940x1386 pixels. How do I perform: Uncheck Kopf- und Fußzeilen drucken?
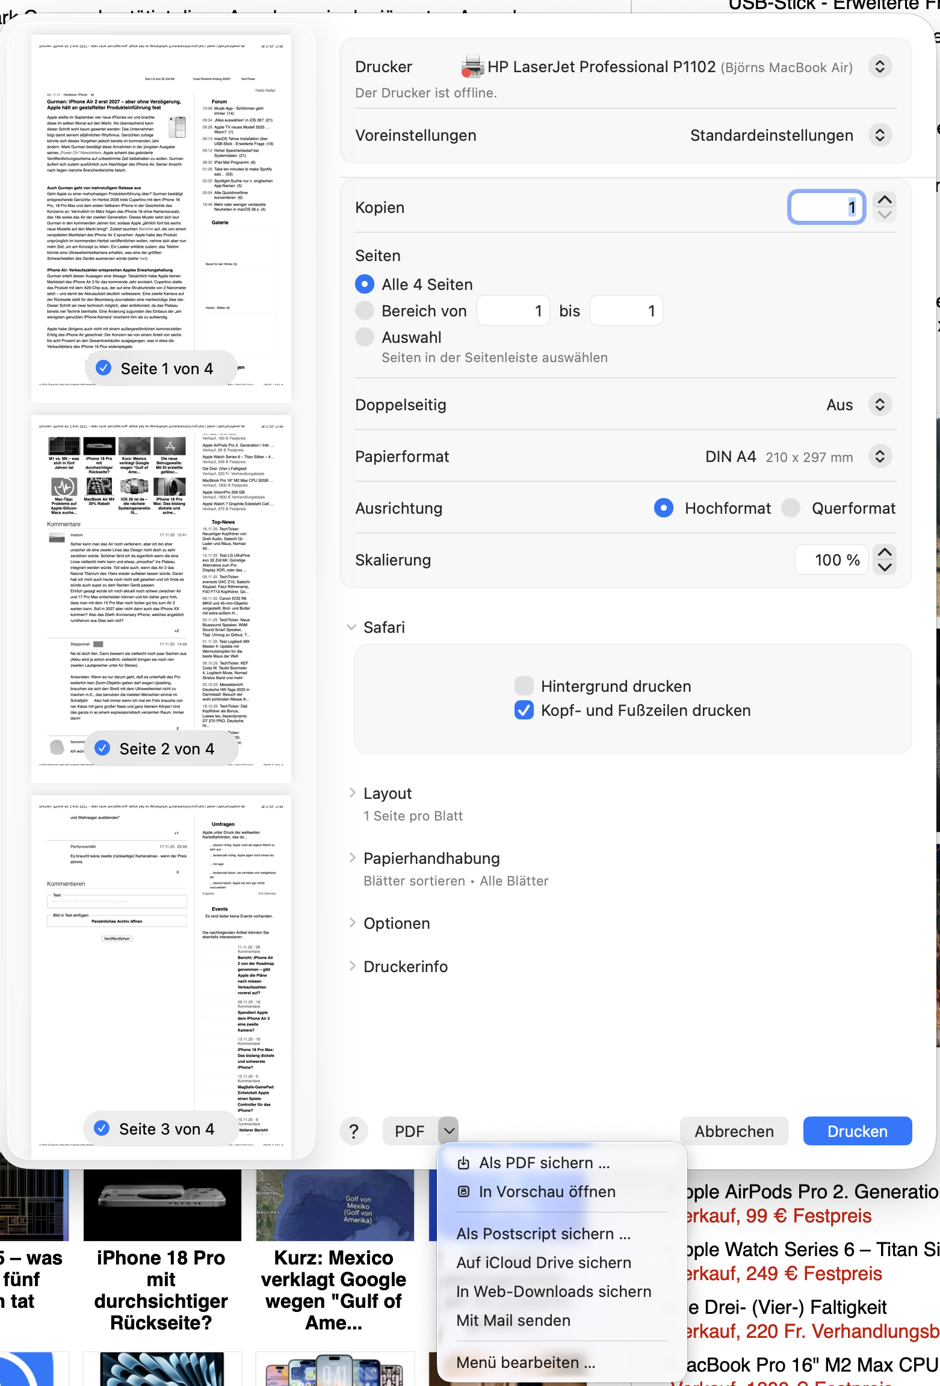coord(524,710)
